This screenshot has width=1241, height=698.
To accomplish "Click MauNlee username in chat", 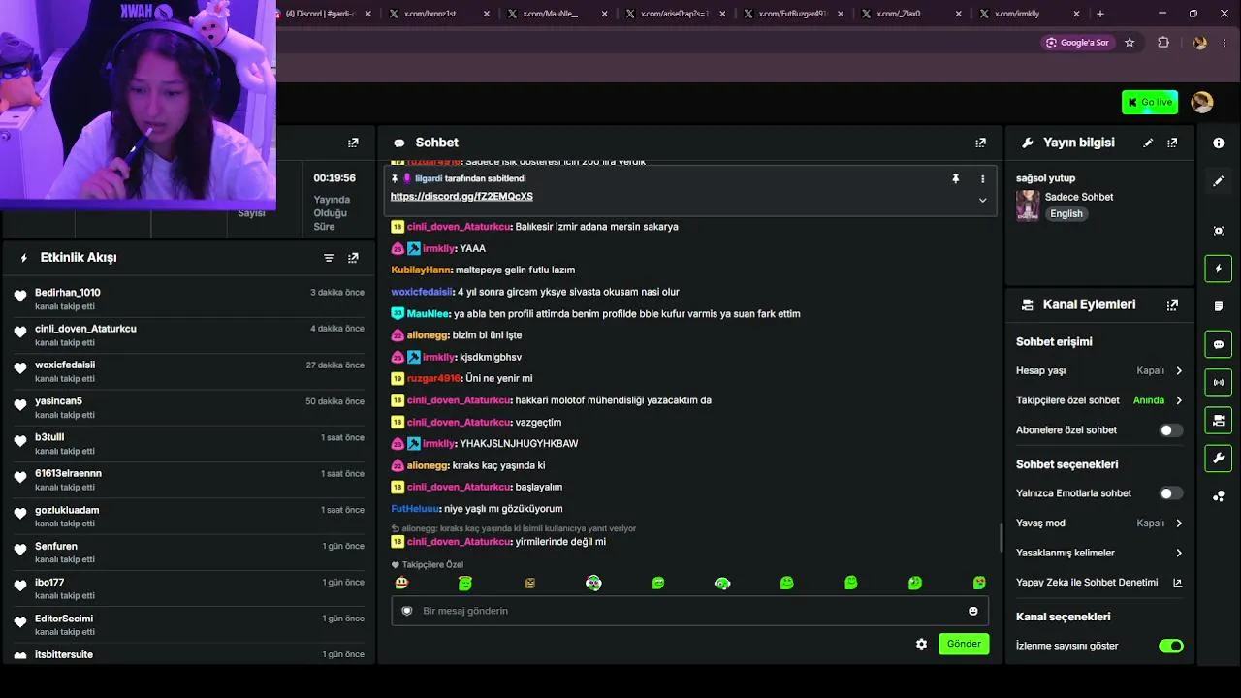I will pyautogui.click(x=429, y=314).
